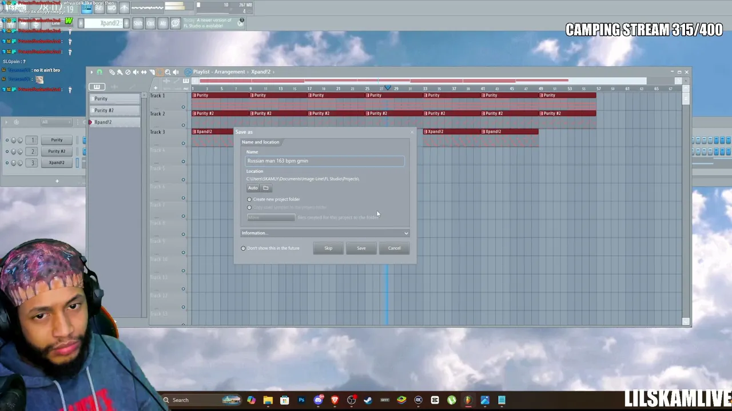Toggle Track 1 mute switch
This screenshot has height=411, width=732.
tap(184, 107)
